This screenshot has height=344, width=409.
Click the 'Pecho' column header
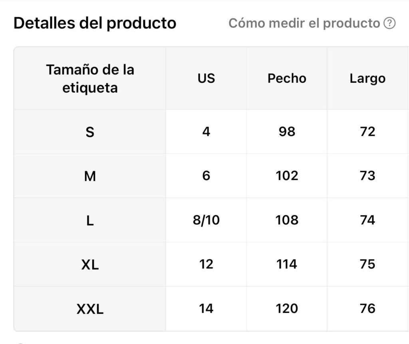coord(287,78)
